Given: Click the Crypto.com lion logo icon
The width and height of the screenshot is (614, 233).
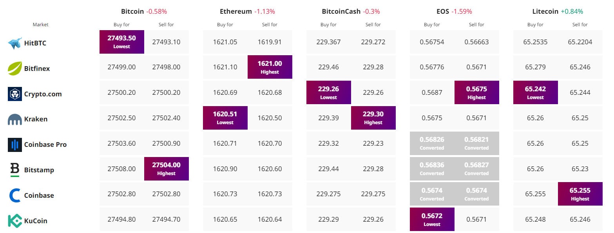Looking at the screenshot, I should (x=15, y=94).
